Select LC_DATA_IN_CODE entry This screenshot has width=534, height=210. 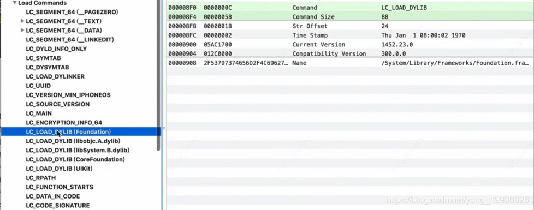pyautogui.click(x=53, y=196)
